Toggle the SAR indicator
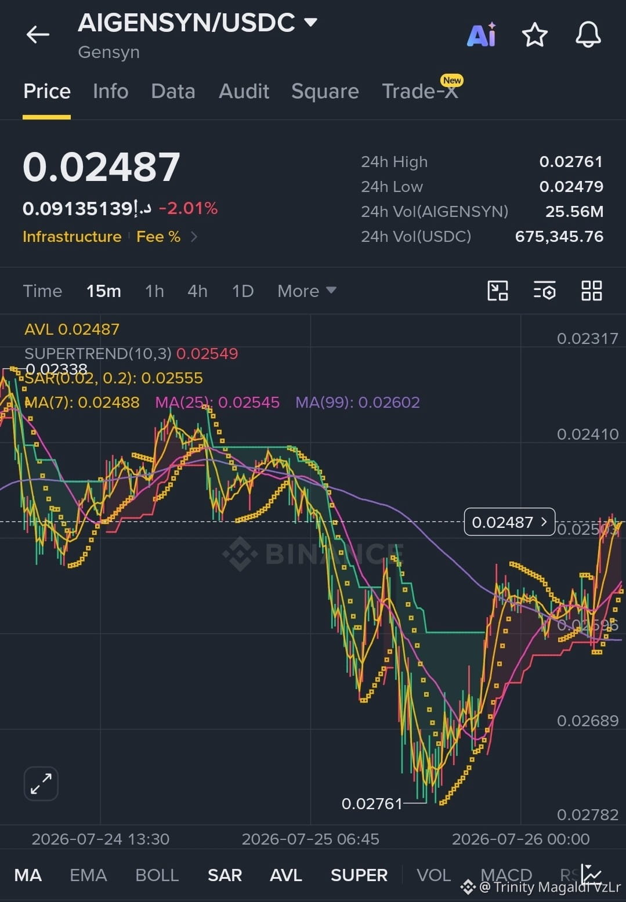Screen dimensions: 626x902 click(225, 875)
